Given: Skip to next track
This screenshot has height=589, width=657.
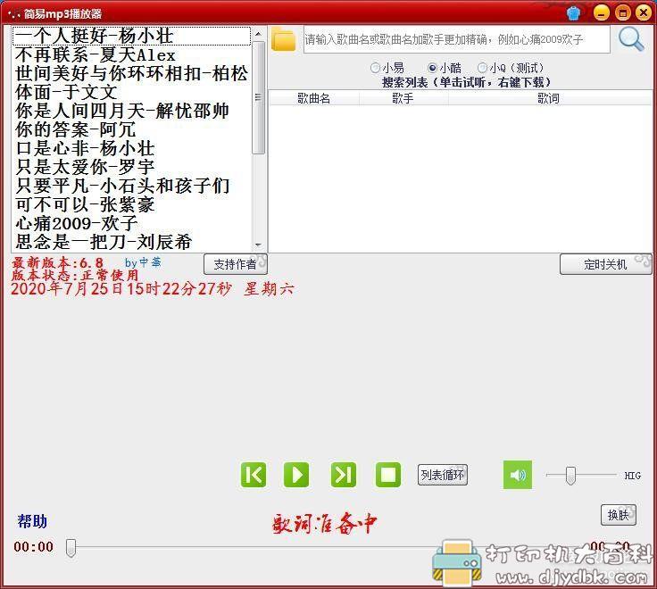Looking at the screenshot, I should [x=343, y=475].
